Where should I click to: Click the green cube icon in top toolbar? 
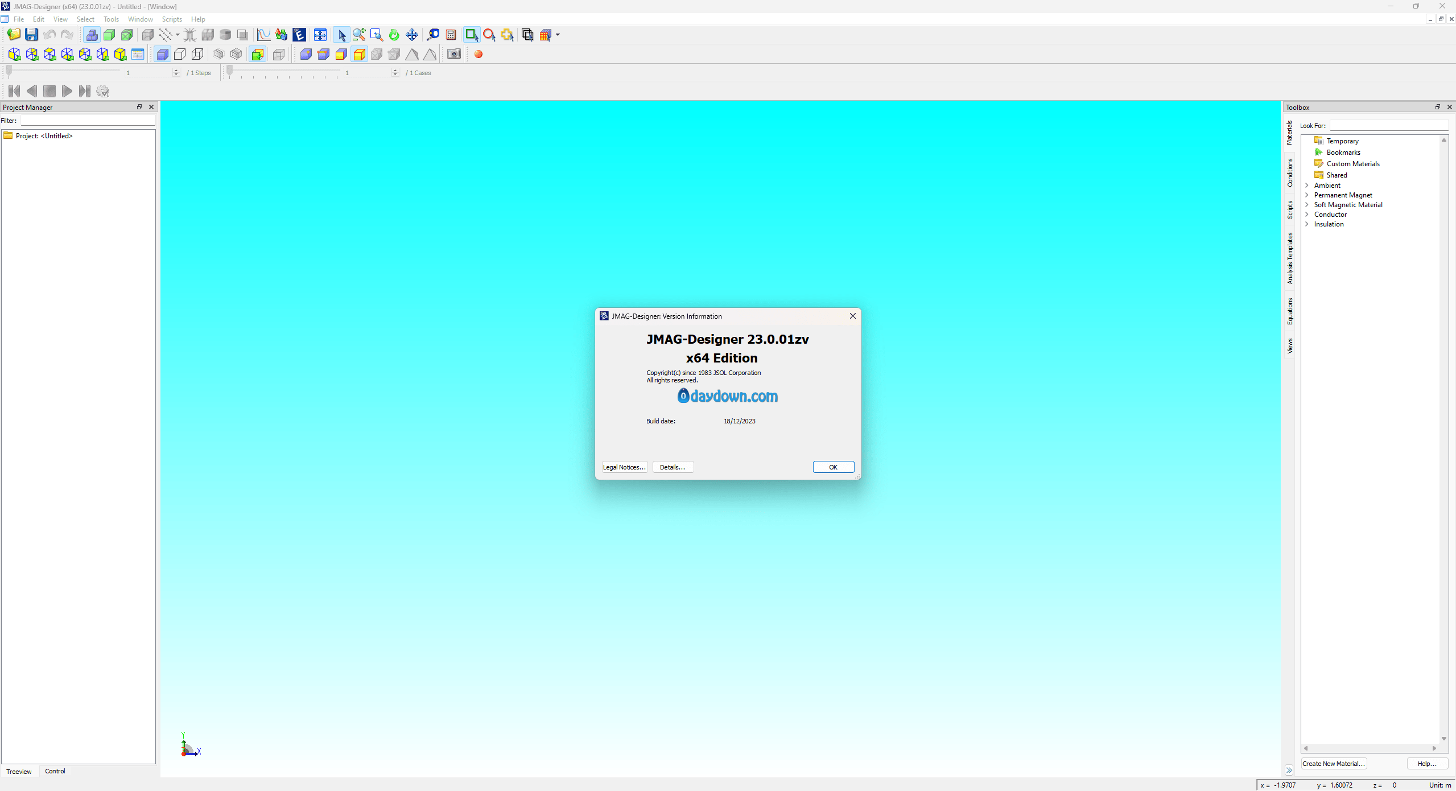click(x=109, y=35)
